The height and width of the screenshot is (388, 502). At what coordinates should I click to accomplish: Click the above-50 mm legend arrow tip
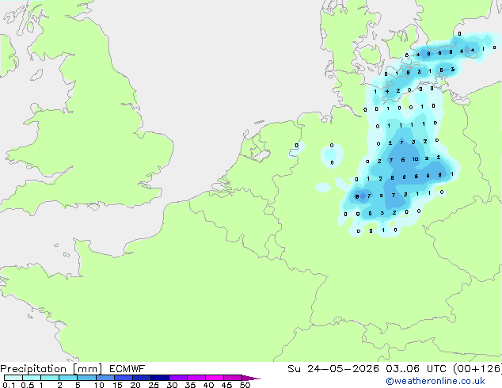pos(251,378)
